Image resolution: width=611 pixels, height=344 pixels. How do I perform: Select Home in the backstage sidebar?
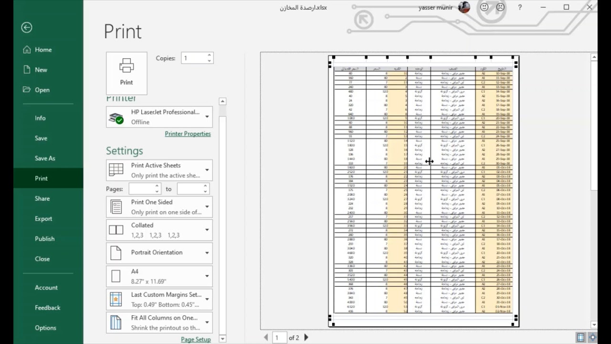[x=48, y=50]
